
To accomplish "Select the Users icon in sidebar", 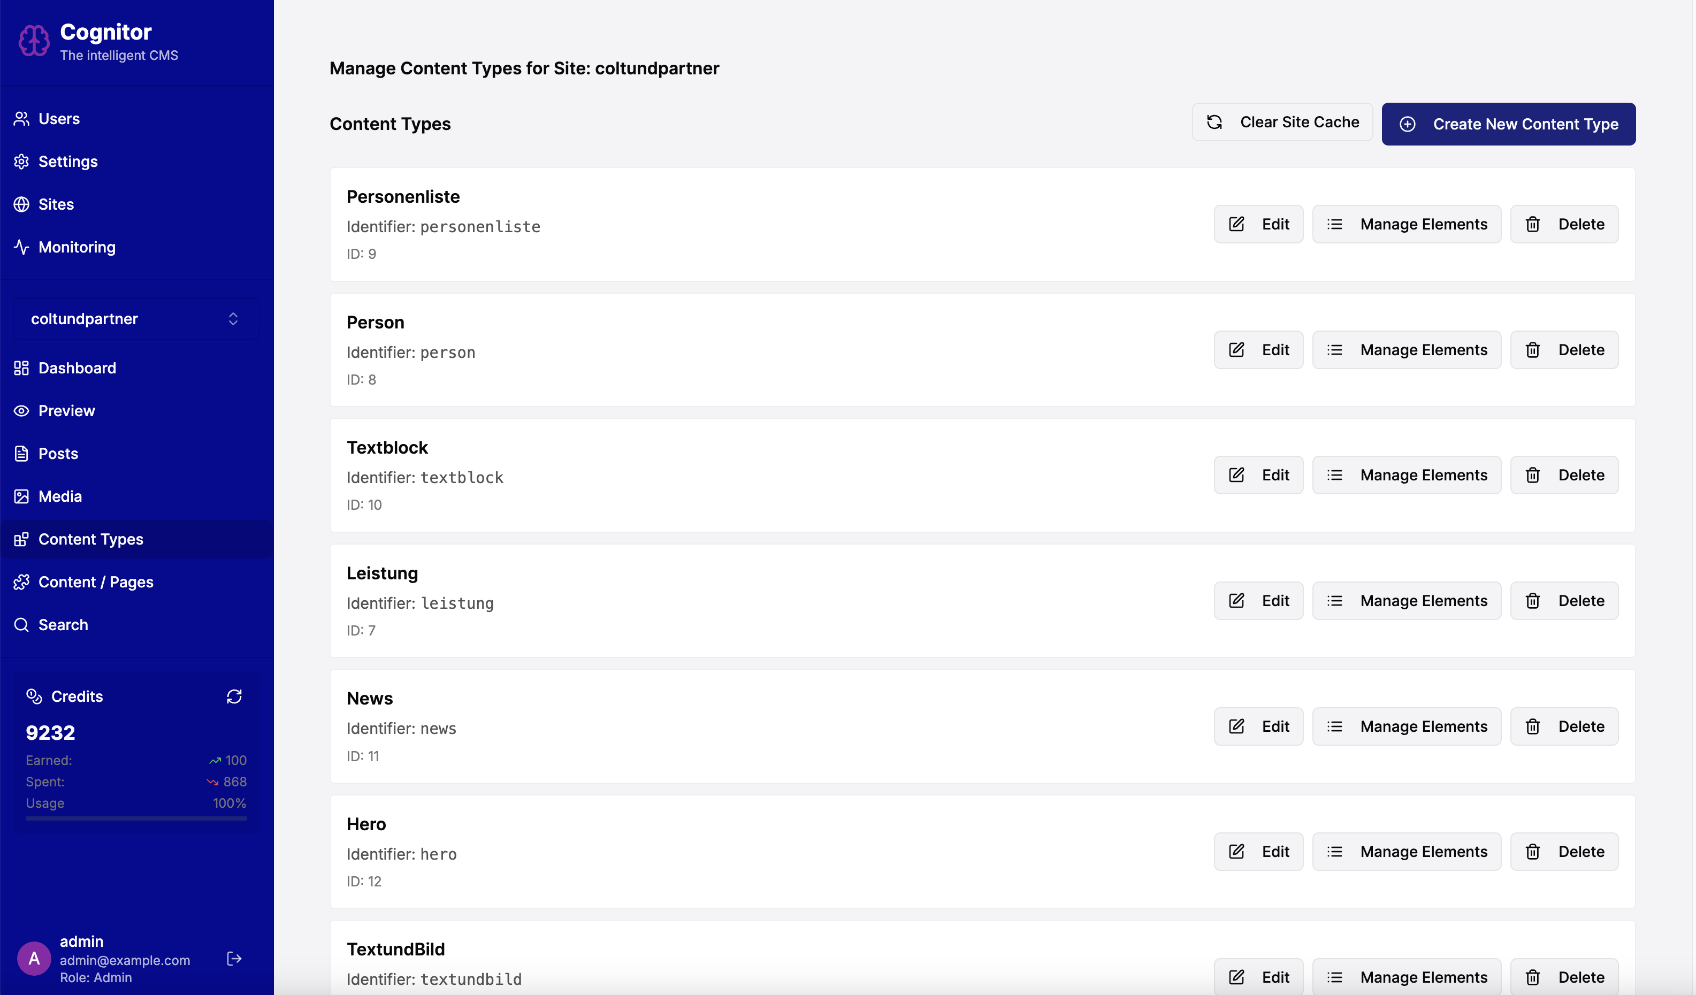I will 20,118.
